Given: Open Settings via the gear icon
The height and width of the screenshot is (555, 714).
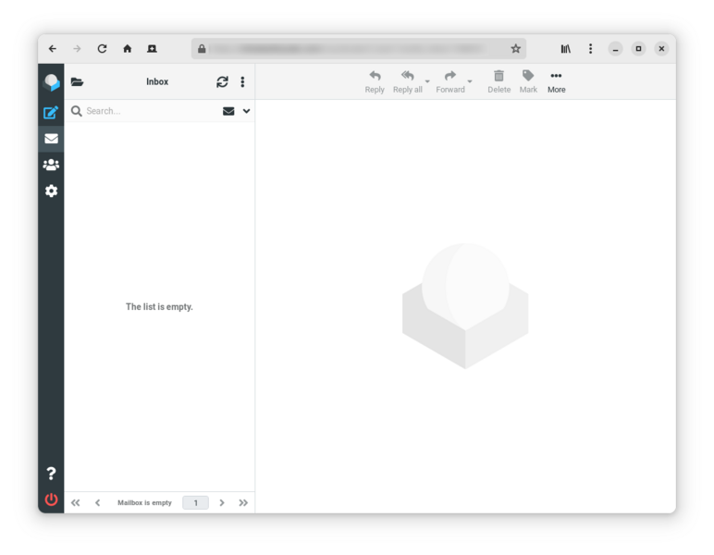Looking at the screenshot, I should tap(51, 191).
